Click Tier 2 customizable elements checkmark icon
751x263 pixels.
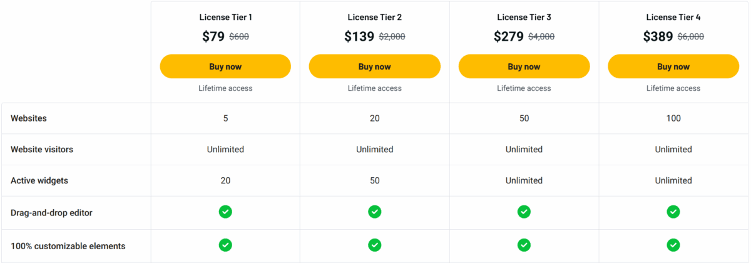click(374, 245)
